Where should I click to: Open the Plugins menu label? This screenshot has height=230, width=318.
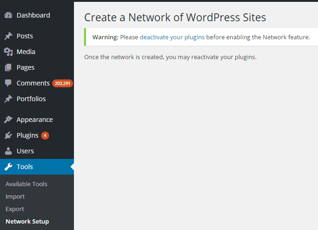(27, 136)
